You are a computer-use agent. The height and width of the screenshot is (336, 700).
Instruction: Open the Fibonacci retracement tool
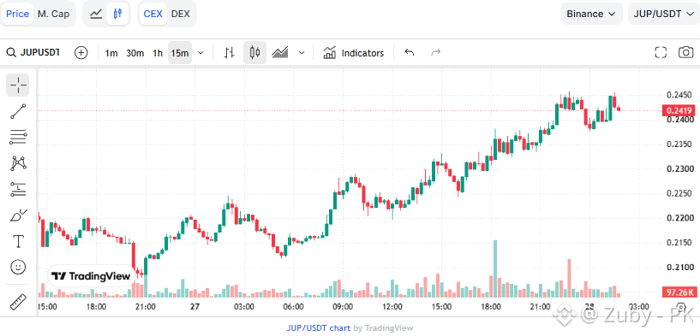18,138
